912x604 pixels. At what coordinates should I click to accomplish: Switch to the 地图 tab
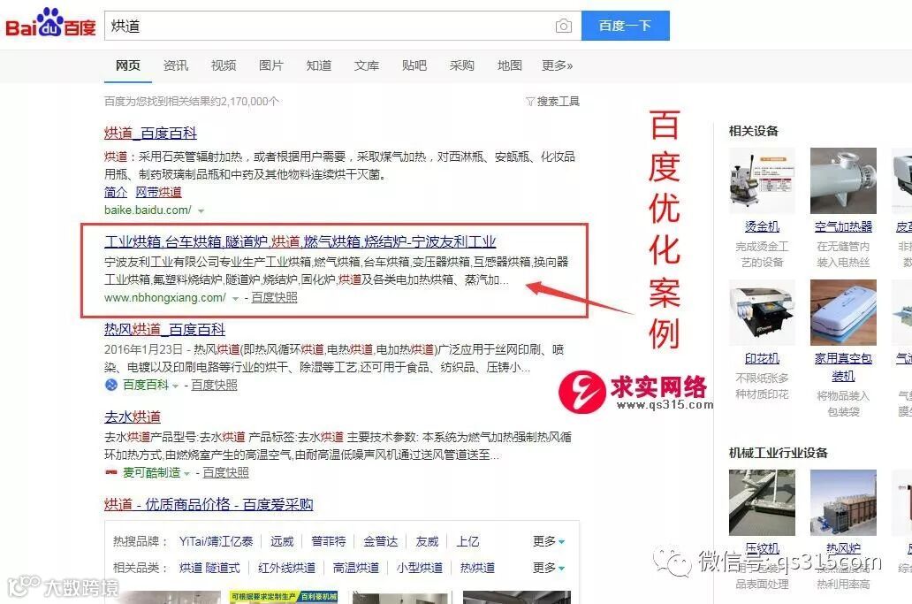tap(510, 65)
